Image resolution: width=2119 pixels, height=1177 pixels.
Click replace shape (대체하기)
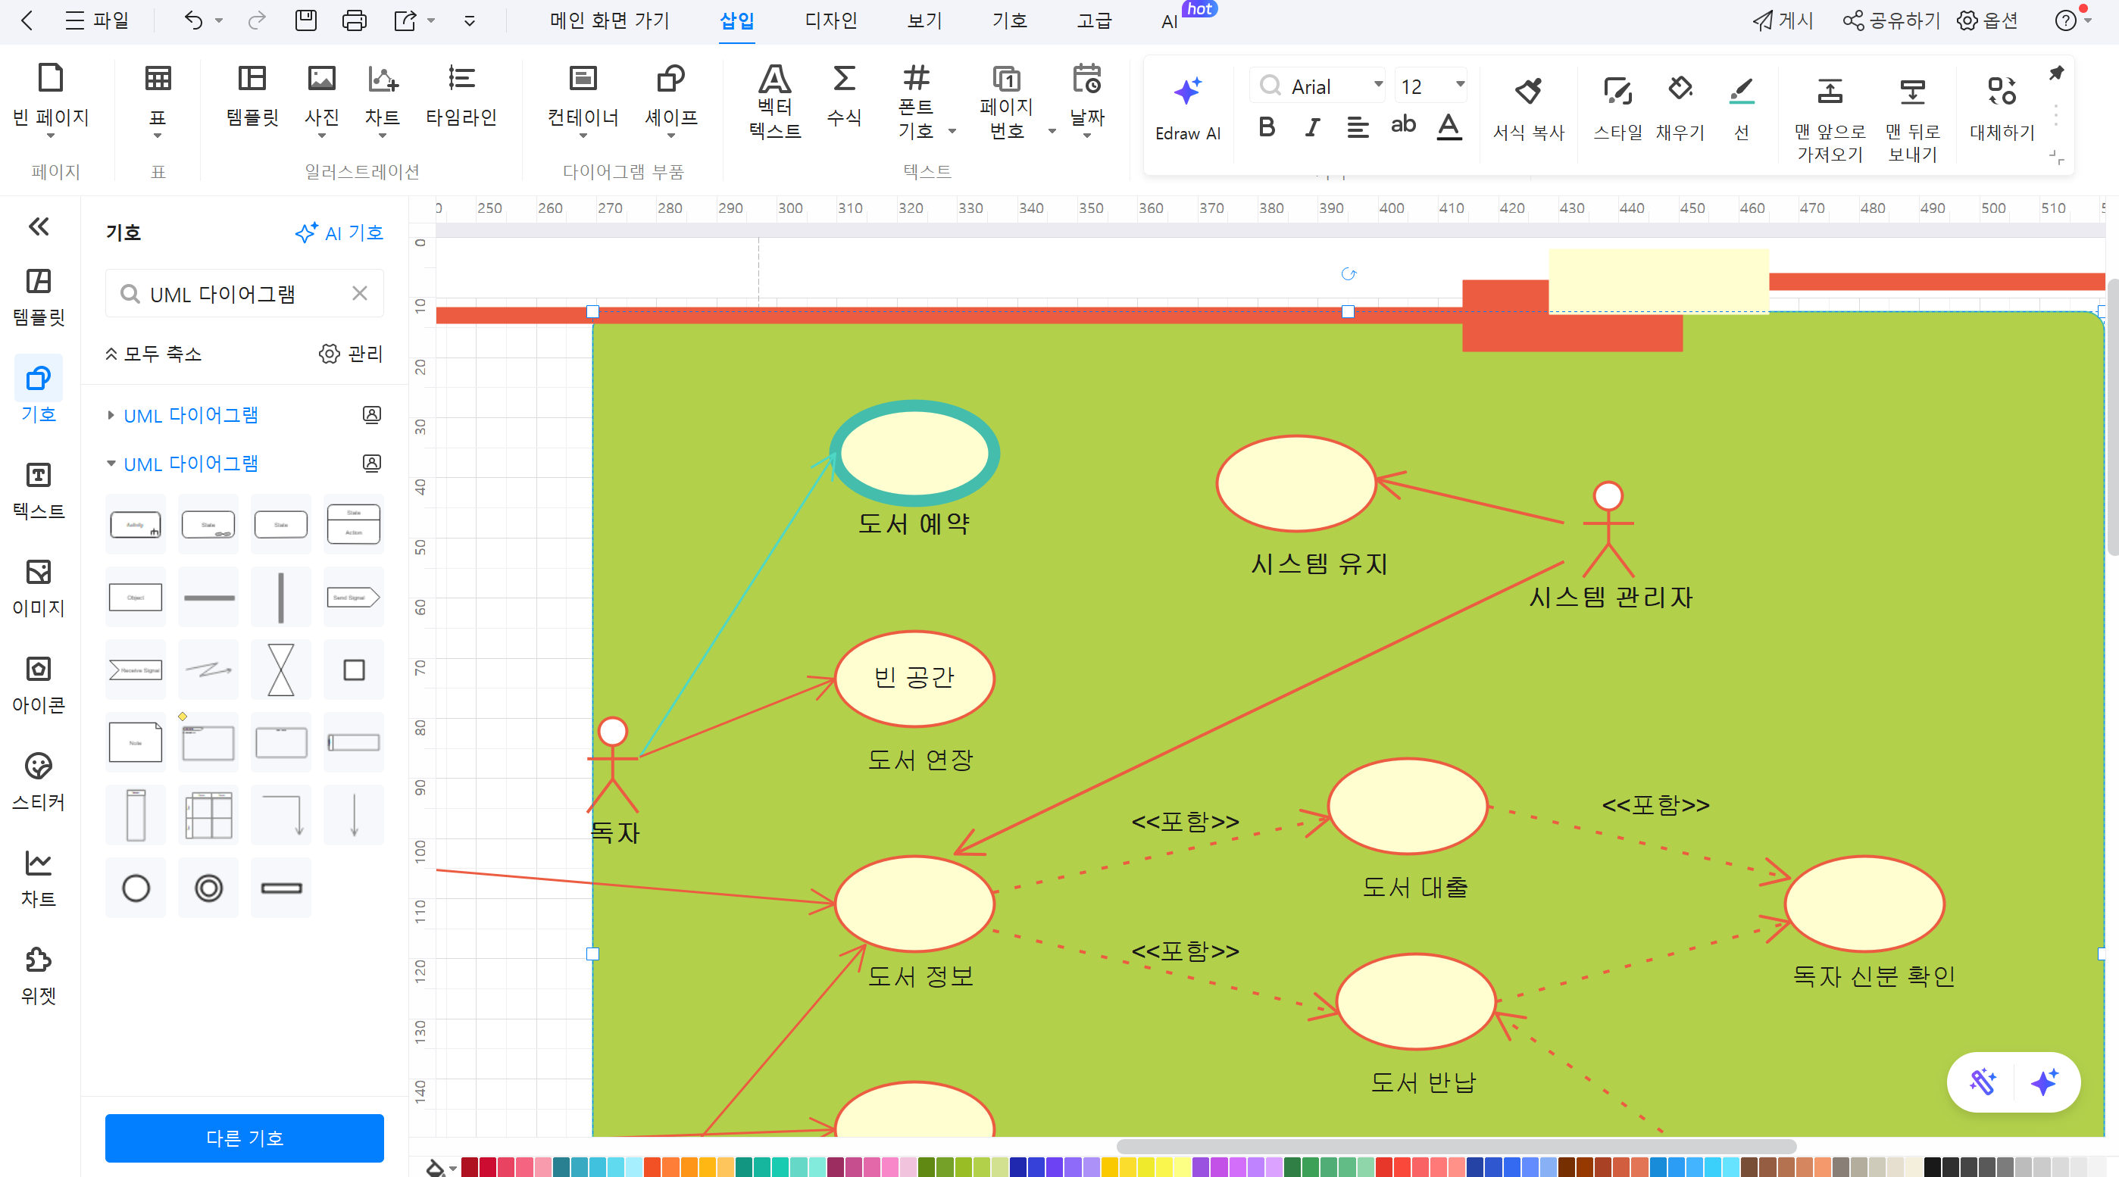pyautogui.click(x=2002, y=108)
